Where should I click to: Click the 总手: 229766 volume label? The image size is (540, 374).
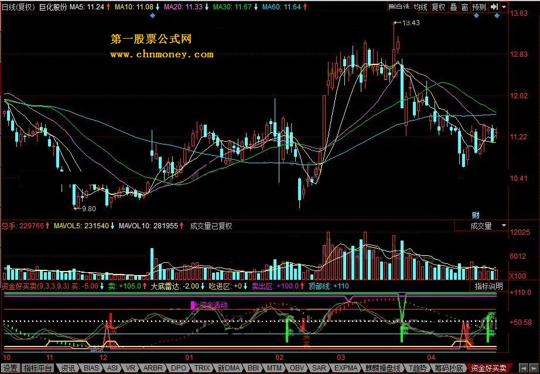23,226
